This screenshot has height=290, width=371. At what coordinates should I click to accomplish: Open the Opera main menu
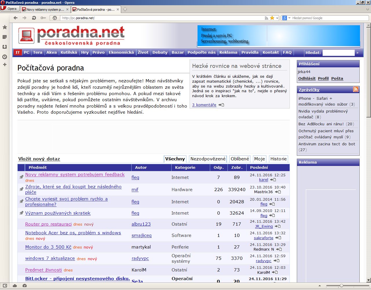(x=10, y=9)
